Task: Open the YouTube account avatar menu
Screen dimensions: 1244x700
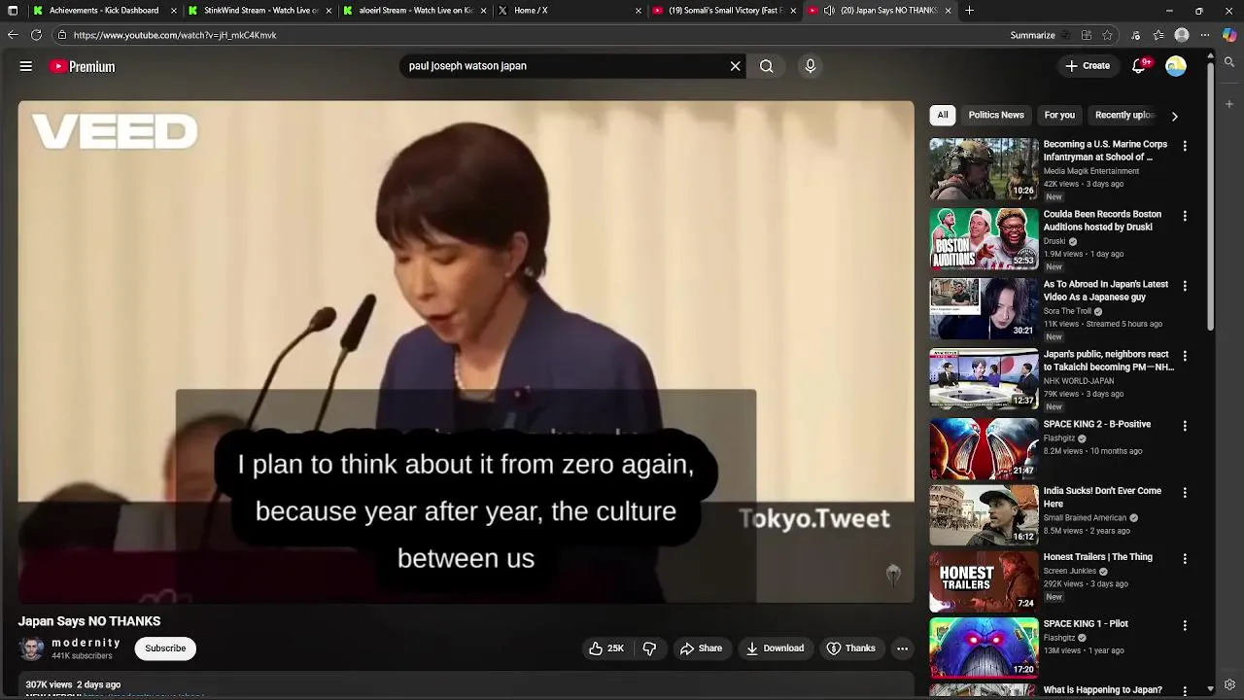Action: 1176,66
